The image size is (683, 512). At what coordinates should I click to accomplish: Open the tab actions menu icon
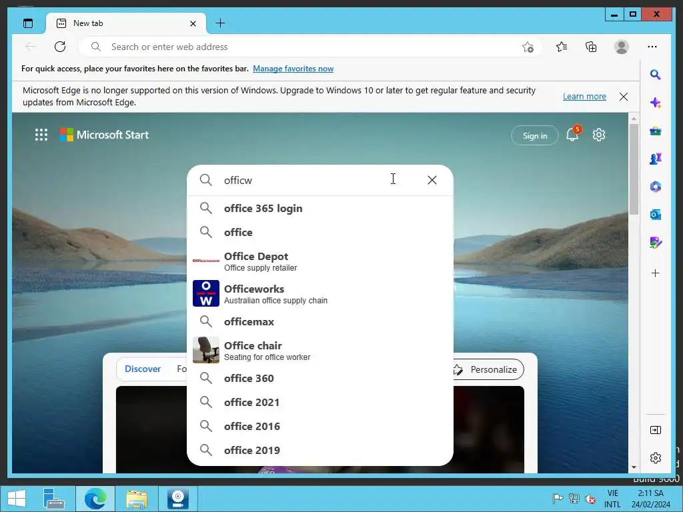(28, 23)
